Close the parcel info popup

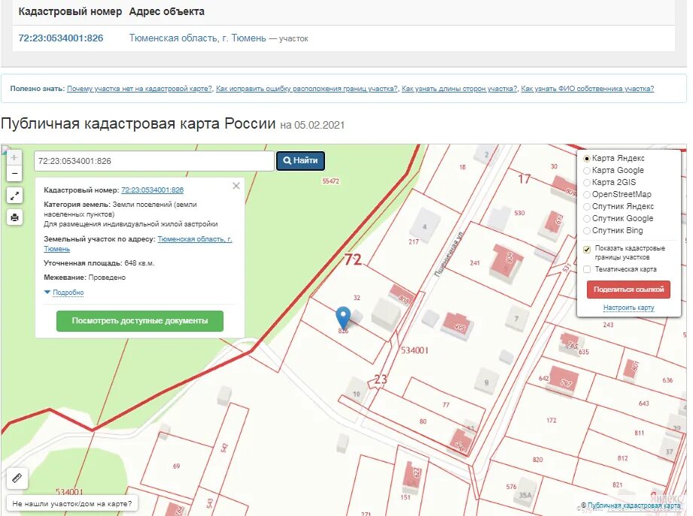pos(236,186)
